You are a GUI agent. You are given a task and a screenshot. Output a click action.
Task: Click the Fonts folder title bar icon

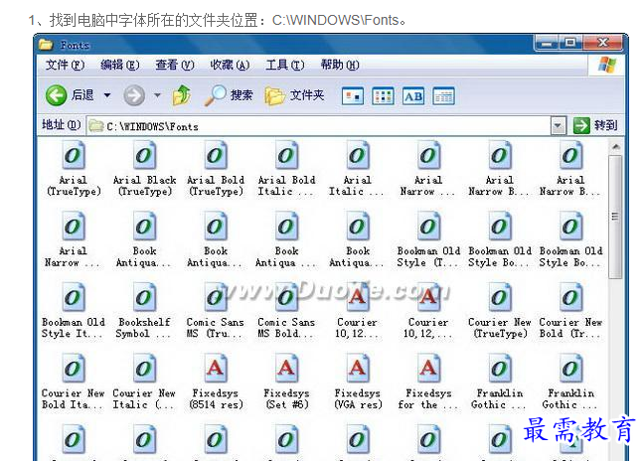[x=46, y=45]
